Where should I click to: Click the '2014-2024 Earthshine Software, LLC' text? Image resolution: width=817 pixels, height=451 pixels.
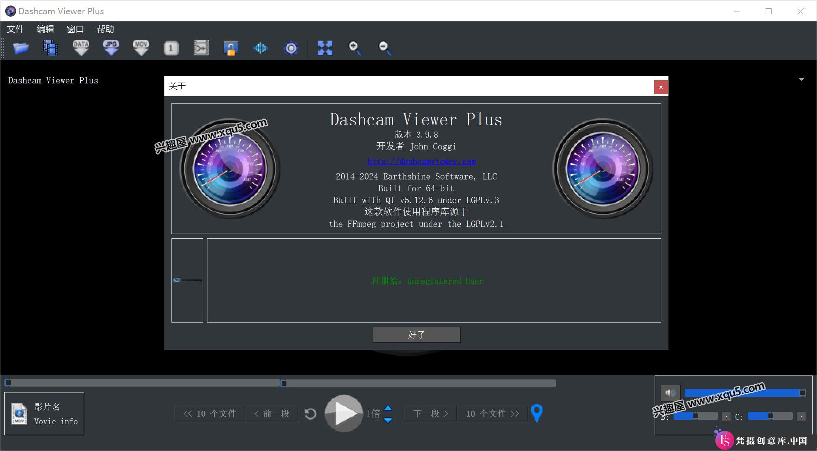tap(416, 177)
